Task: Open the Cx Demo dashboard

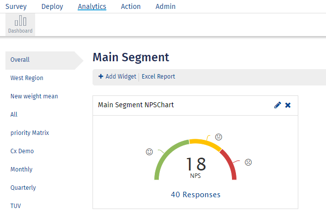Action: pyautogui.click(x=22, y=151)
